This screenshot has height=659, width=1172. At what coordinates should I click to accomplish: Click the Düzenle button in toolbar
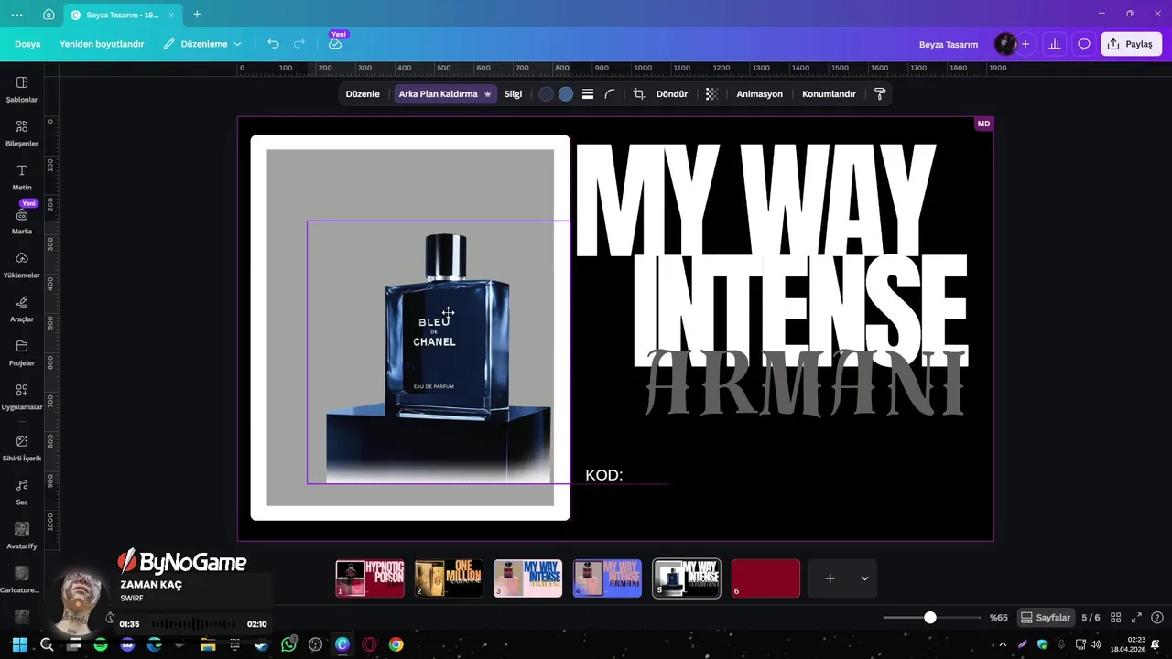pos(363,94)
